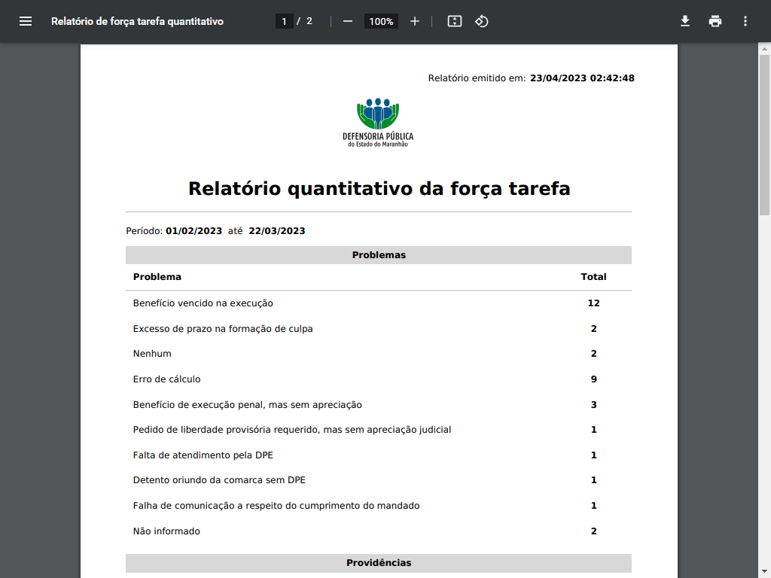The image size is (771, 578).
Task: Click 'Excesso de prazo na formação de culpa'
Action: [223, 329]
